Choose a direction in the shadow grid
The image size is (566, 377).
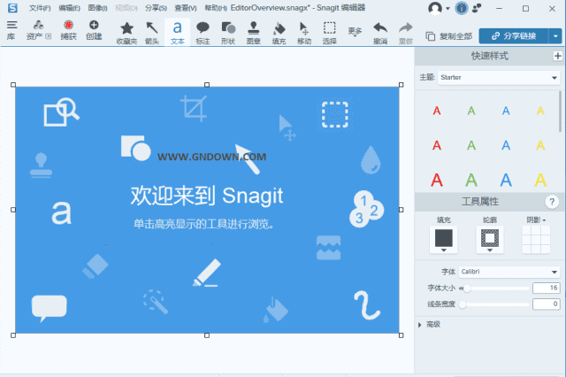pos(536,240)
